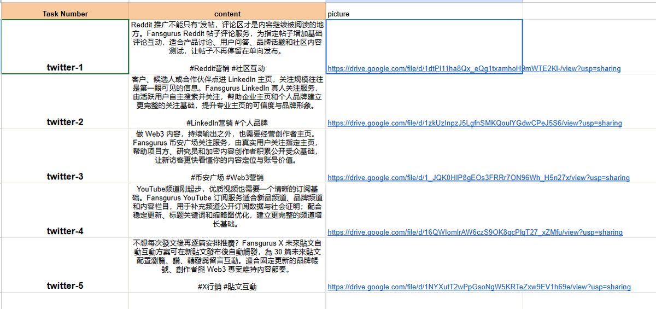Select the Fansgurus X 未來貼文 content cell
656x309 pixels.
[x=227, y=265]
